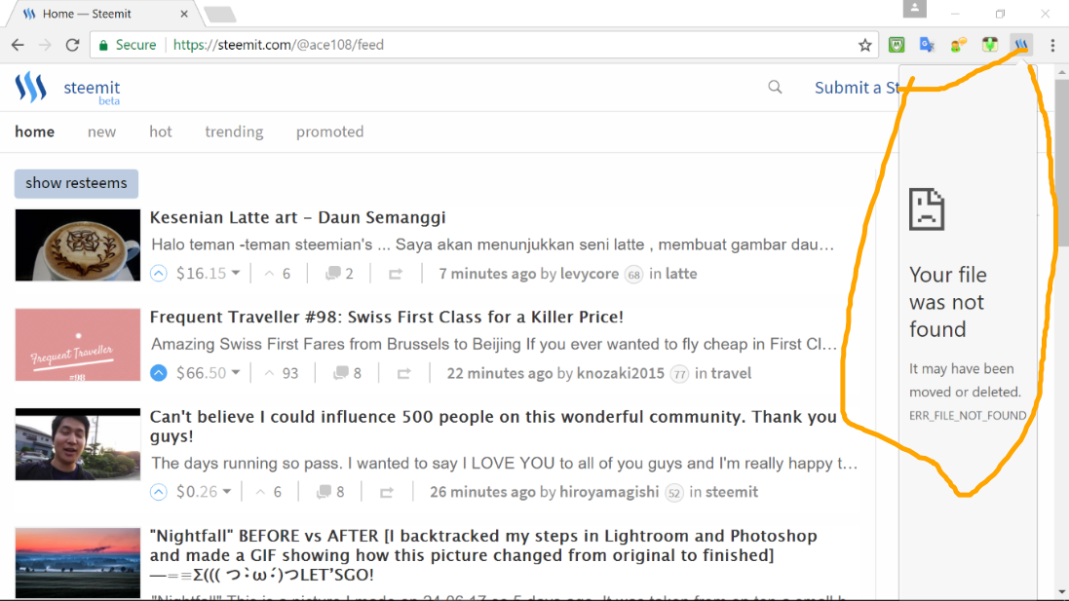Click the Submit a Story link
This screenshot has width=1069, height=601.
(857, 88)
